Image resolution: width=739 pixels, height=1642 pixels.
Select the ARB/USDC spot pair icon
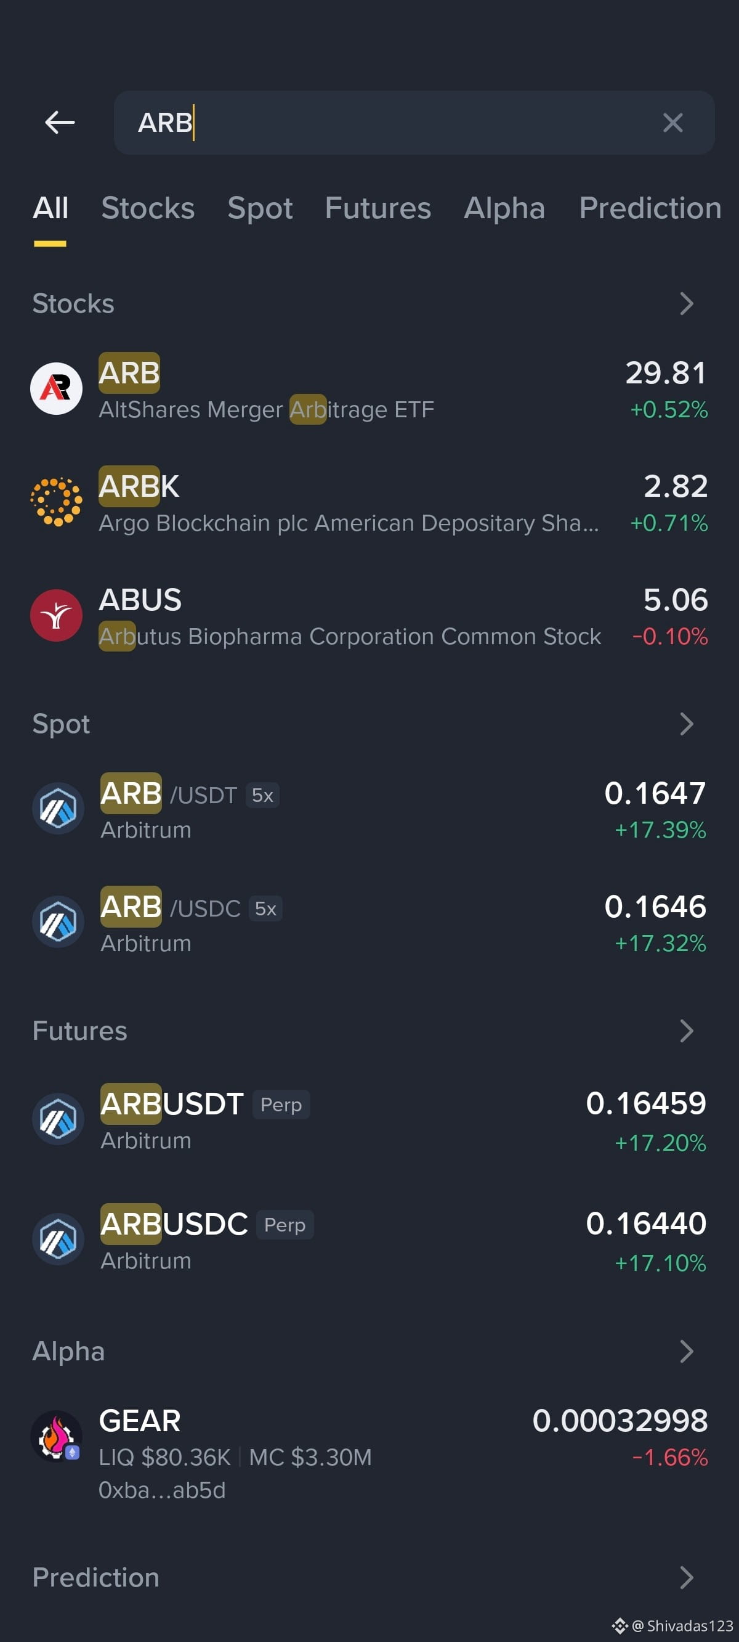click(x=58, y=922)
